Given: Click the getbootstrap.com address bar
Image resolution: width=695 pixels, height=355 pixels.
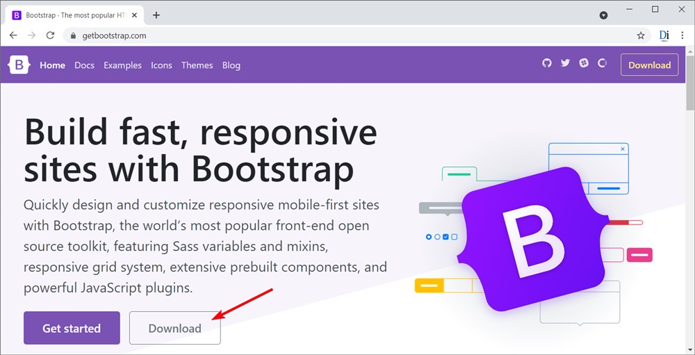Looking at the screenshot, I should tap(357, 35).
